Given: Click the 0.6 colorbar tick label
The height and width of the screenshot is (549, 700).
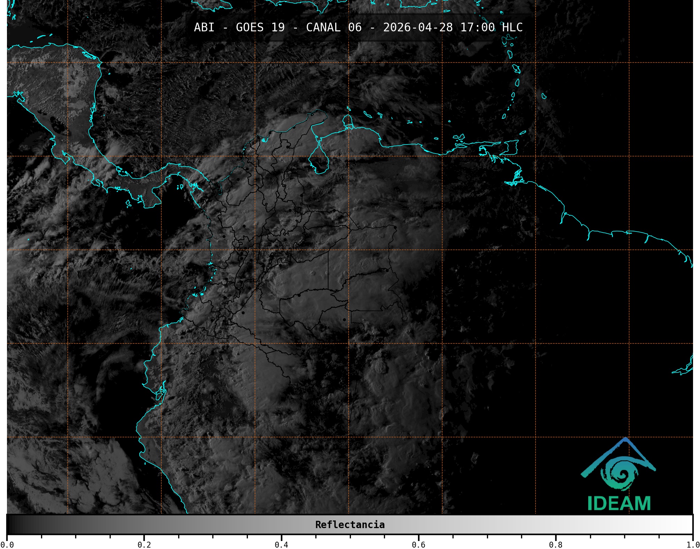Looking at the screenshot, I should [x=418, y=544].
